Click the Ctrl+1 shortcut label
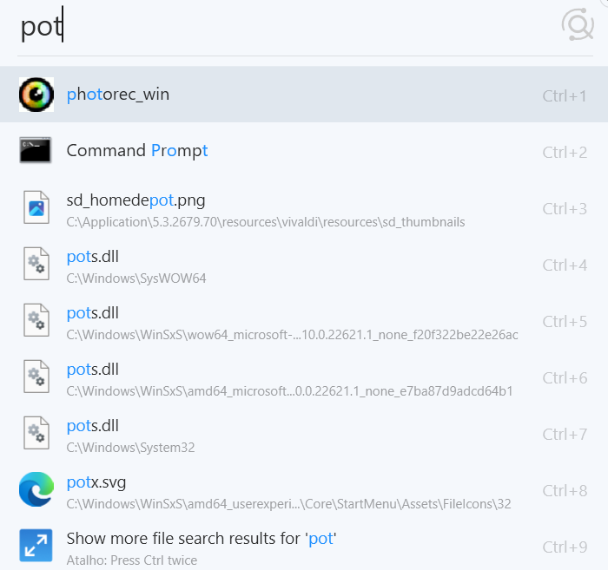608x570 pixels. click(x=565, y=96)
